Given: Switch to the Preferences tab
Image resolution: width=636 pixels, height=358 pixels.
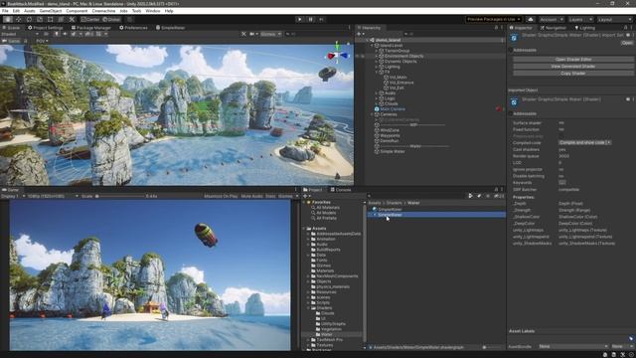Looking at the screenshot, I should pos(133,28).
